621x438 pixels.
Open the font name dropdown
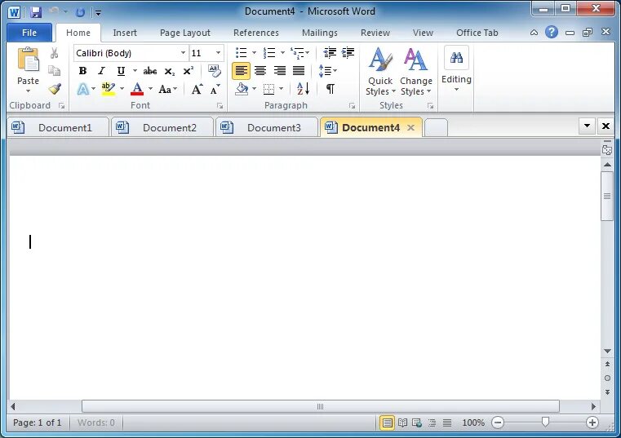tap(183, 53)
